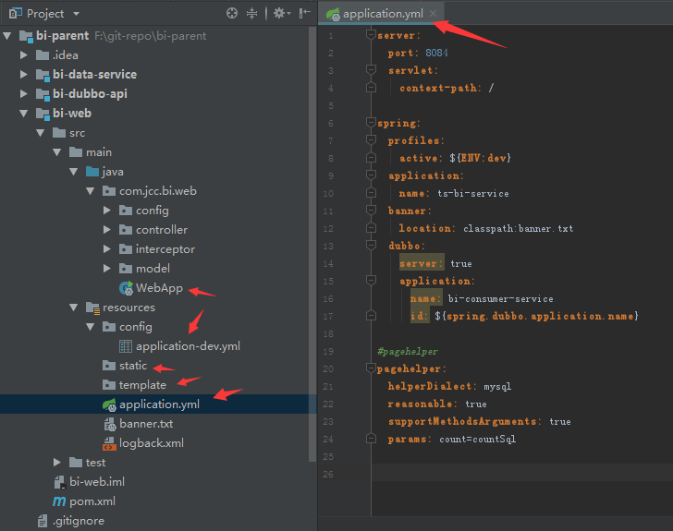Click the Scroll from Source crosshair icon
This screenshot has height=531, width=673.
pos(232,14)
